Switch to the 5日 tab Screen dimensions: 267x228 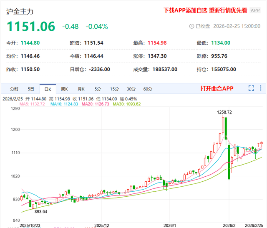pos(31,89)
